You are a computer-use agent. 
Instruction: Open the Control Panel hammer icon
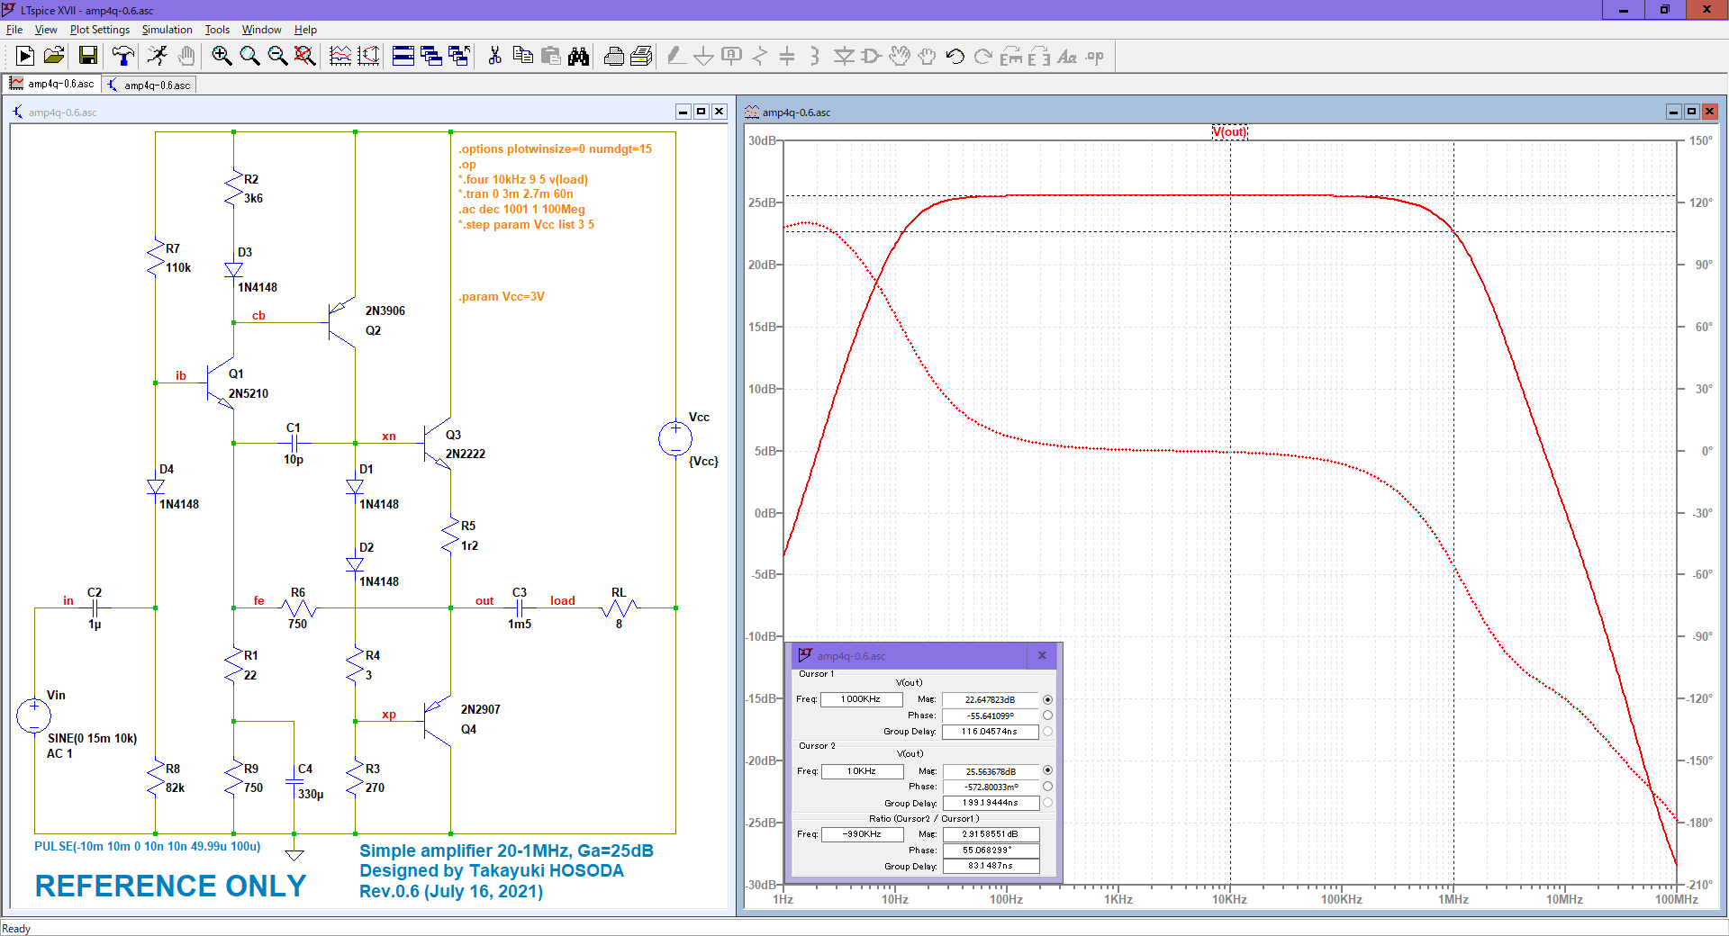tap(123, 56)
